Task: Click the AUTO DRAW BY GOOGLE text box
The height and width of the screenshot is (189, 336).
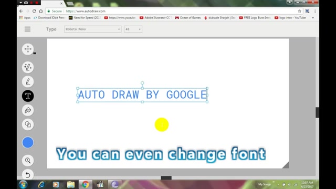Action: [x=142, y=95]
